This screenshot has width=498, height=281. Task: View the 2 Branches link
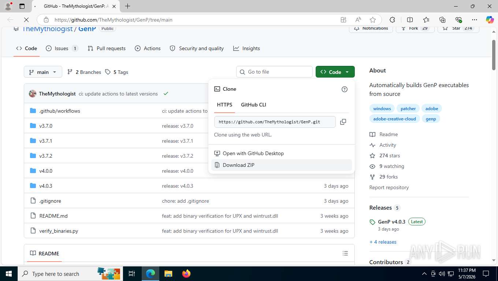click(x=84, y=72)
